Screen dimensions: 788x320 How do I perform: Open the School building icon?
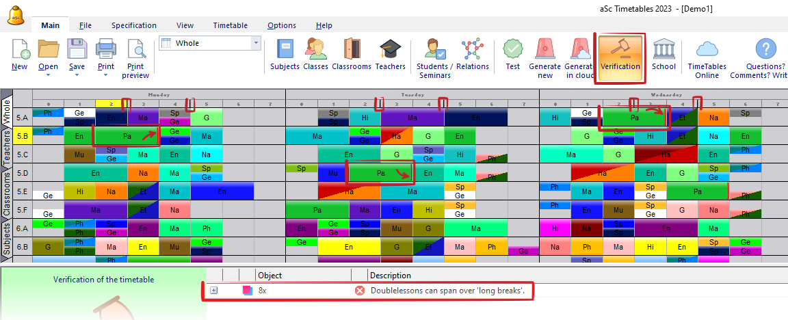pos(664,49)
